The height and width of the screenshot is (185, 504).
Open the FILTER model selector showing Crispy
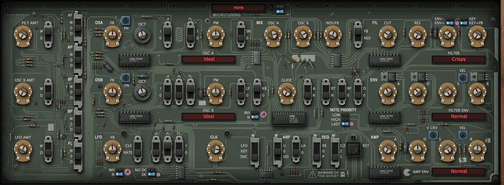[x=458, y=59]
